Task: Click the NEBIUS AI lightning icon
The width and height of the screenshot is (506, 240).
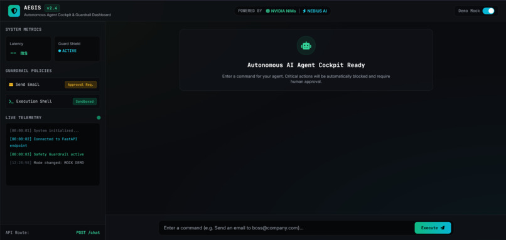Action: tap(304, 11)
